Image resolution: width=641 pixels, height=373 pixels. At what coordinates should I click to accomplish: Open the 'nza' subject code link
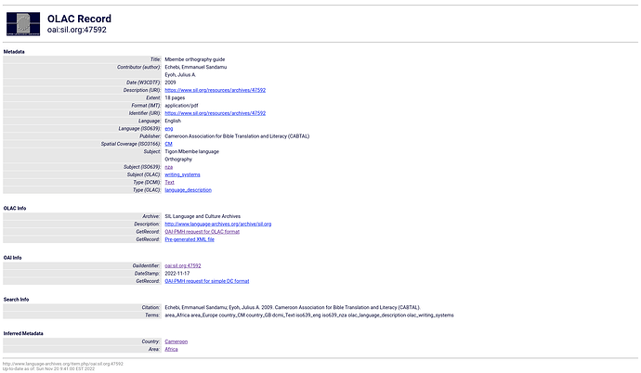[x=169, y=167]
